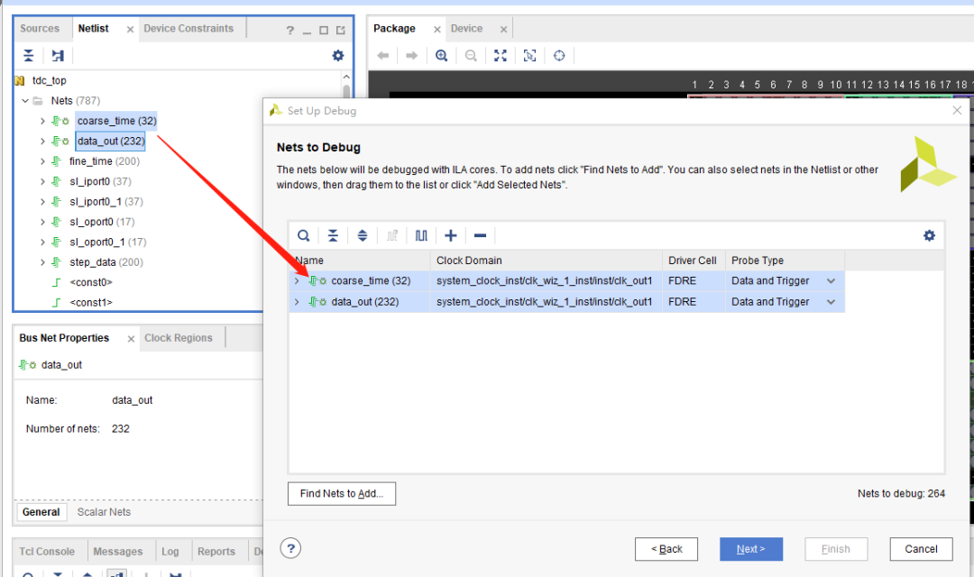The height and width of the screenshot is (577, 974).
Task: Click the help question mark button in dialog
Action: click(290, 548)
